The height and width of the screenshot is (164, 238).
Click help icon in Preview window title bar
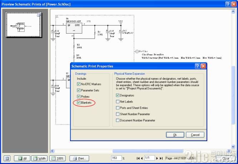228,4
